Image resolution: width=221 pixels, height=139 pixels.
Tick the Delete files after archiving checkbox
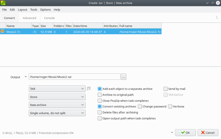[x=100, y=113]
